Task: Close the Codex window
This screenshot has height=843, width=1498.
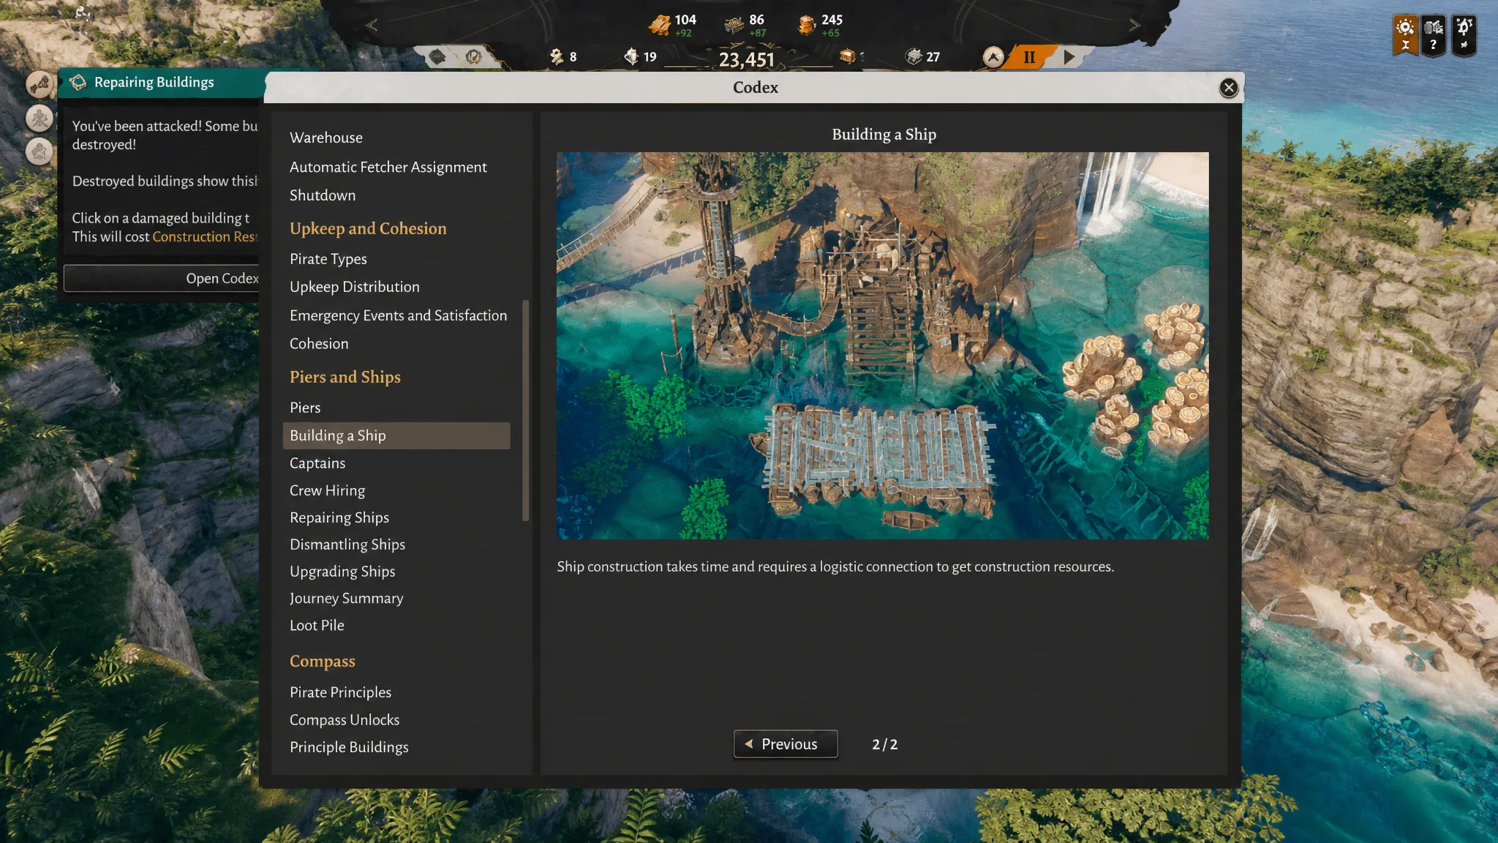Action: (x=1228, y=88)
